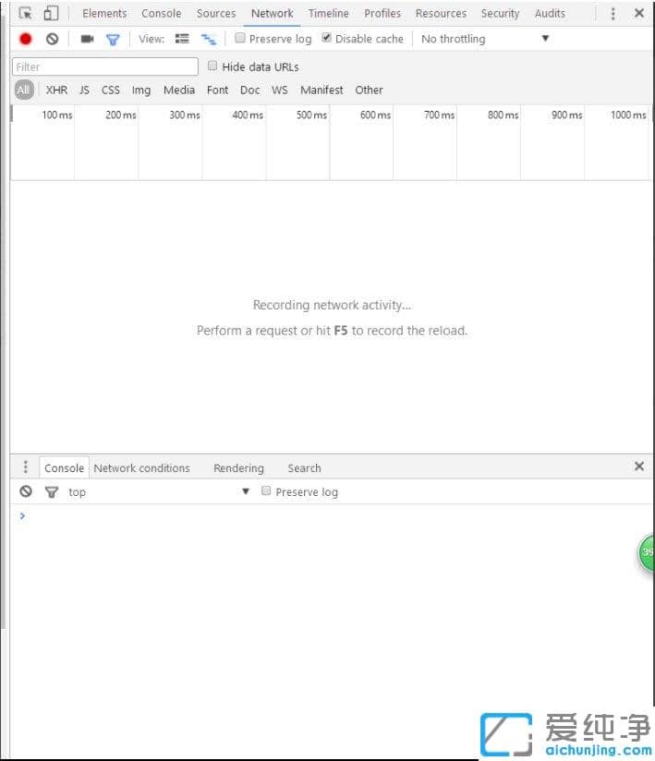The image size is (655, 761).
Task: Toggle the network filter funnel icon
Action: pyautogui.click(x=113, y=39)
